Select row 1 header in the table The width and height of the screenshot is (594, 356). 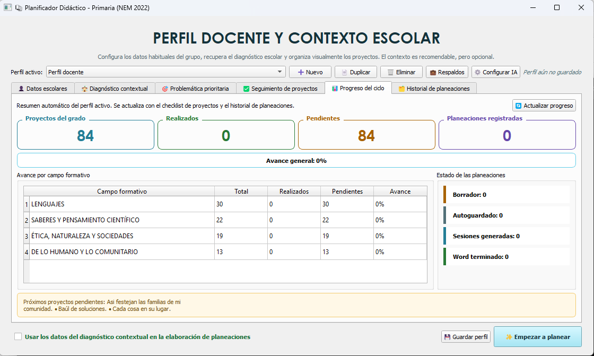click(x=27, y=204)
